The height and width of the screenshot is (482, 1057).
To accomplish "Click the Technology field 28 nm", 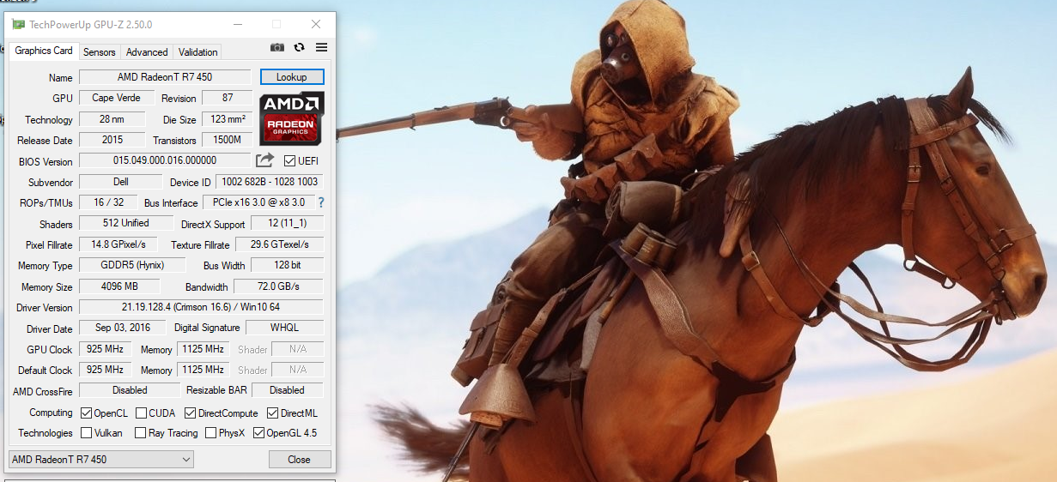I will (112, 119).
